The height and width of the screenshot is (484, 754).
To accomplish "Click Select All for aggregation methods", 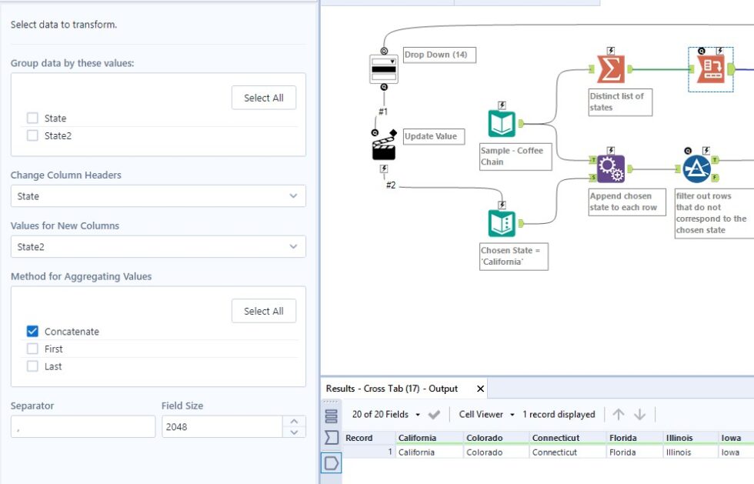I will pos(264,311).
